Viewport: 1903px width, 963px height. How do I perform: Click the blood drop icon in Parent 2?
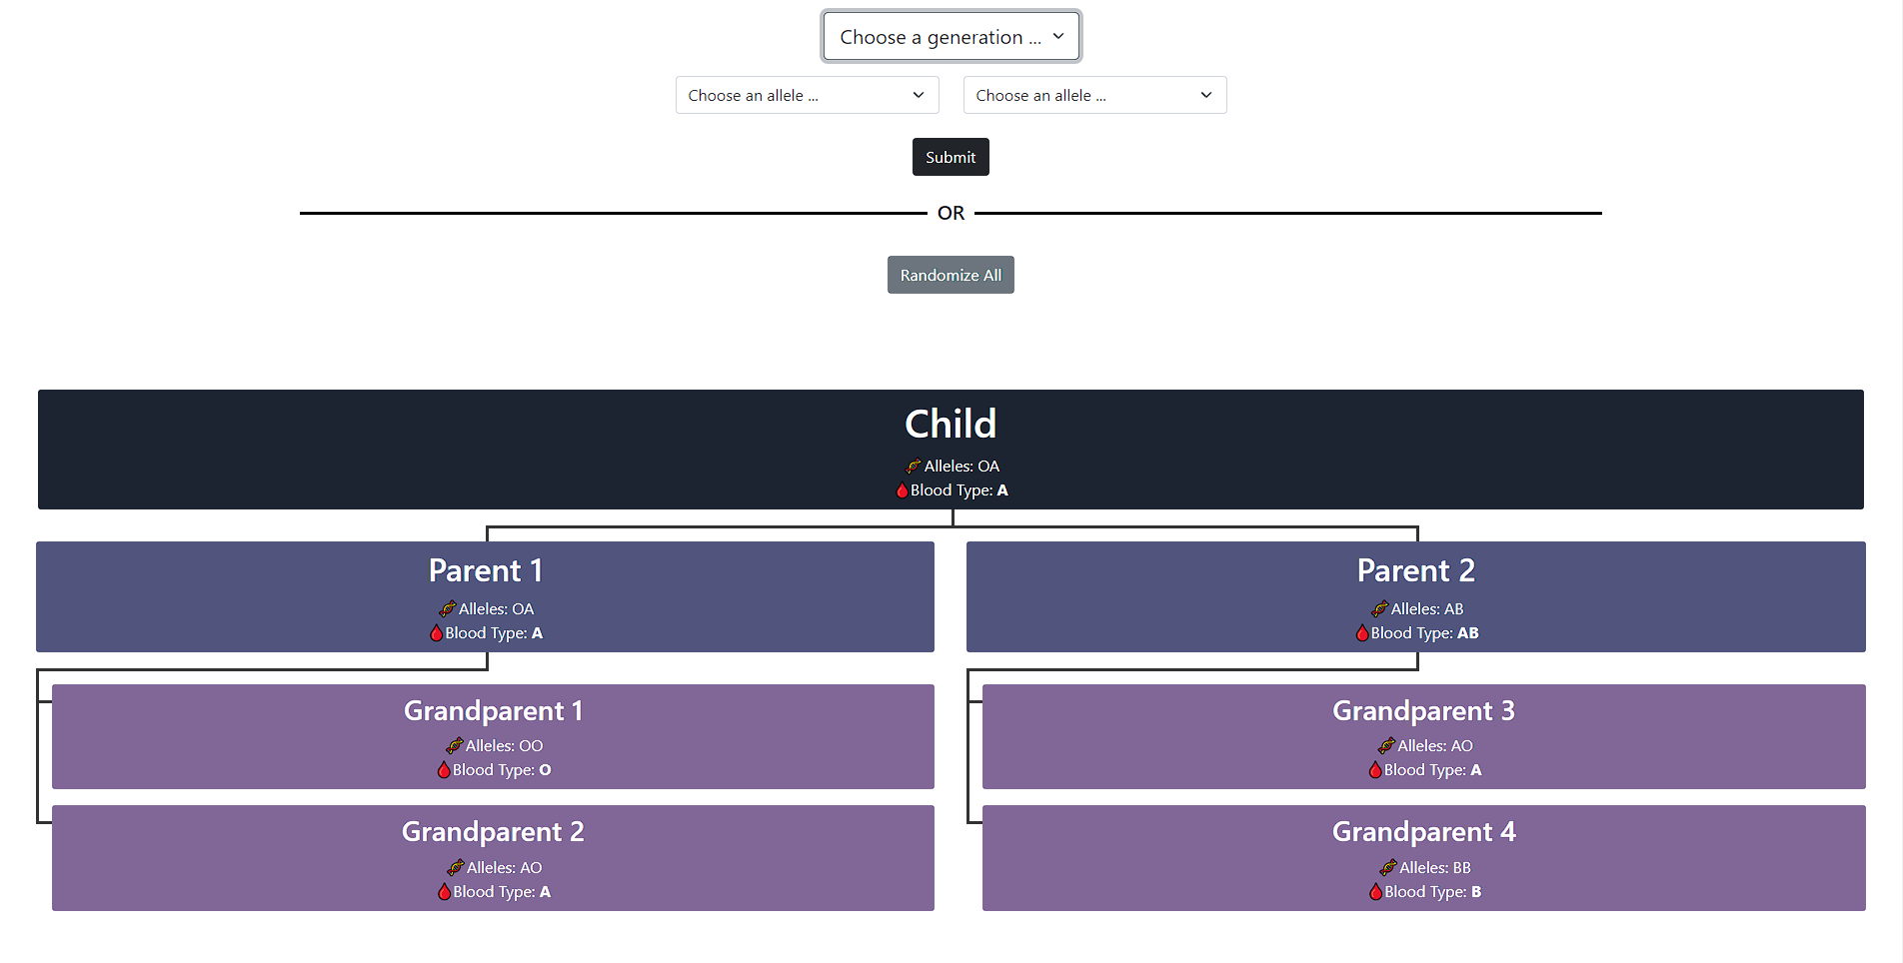coord(1361,633)
